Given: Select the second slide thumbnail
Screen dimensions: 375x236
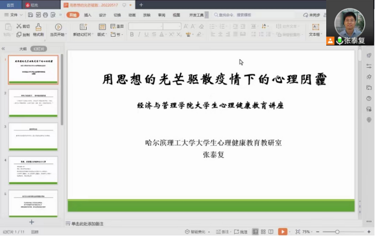Looking at the screenshot, I should click(33, 103).
